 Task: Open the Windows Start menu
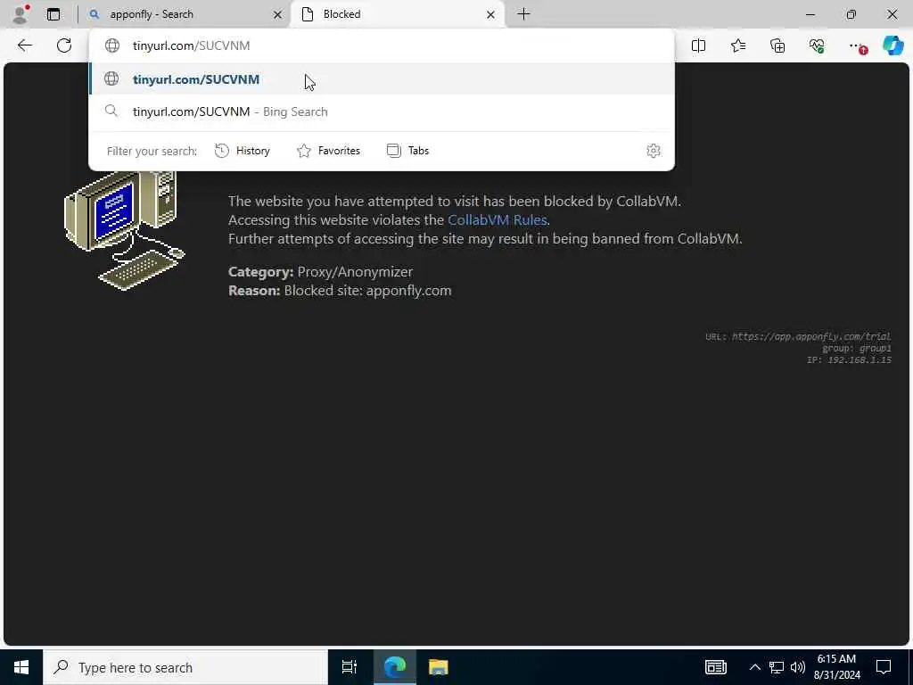(21, 667)
